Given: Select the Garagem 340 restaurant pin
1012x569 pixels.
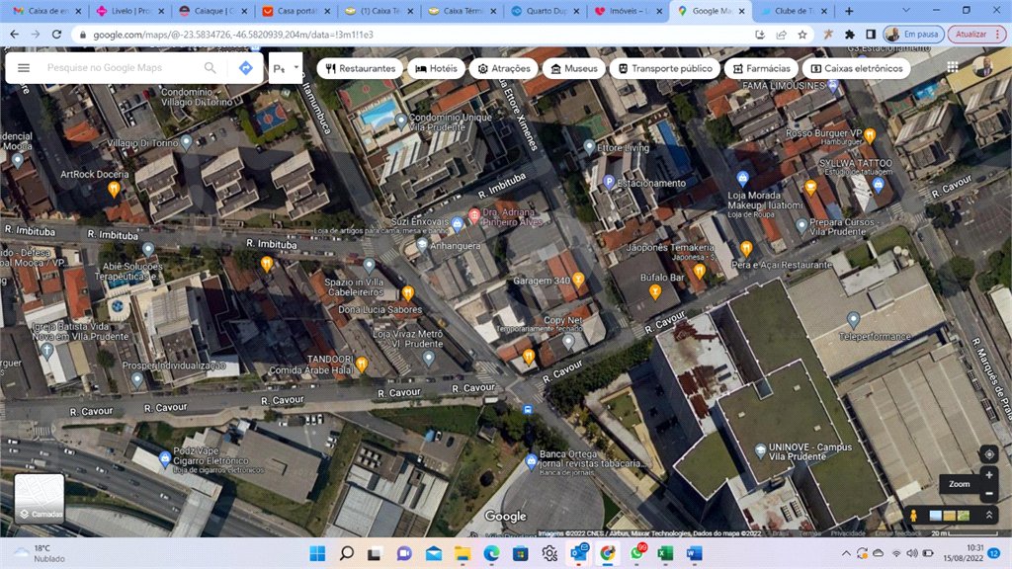Looking at the screenshot, I should coord(578,280).
